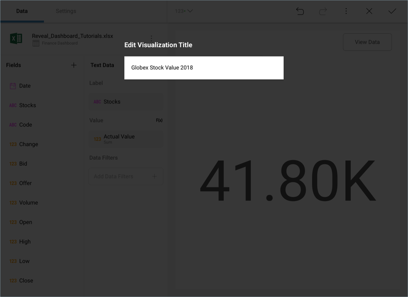The image size is (408, 297).
Task: Open the Text Data visualization selector
Action: pos(102,65)
